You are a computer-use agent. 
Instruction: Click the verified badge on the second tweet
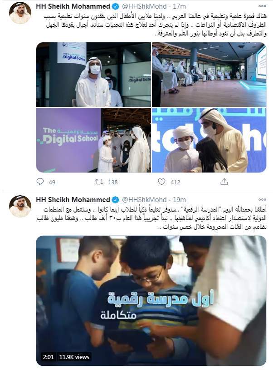pos(116,200)
